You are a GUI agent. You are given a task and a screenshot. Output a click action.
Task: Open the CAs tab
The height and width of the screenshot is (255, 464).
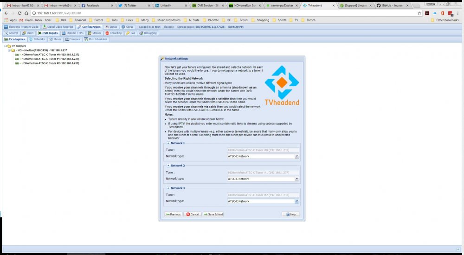pos(130,33)
